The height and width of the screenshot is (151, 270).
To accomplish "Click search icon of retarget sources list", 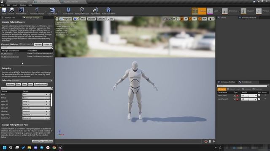I will tap(51, 48).
